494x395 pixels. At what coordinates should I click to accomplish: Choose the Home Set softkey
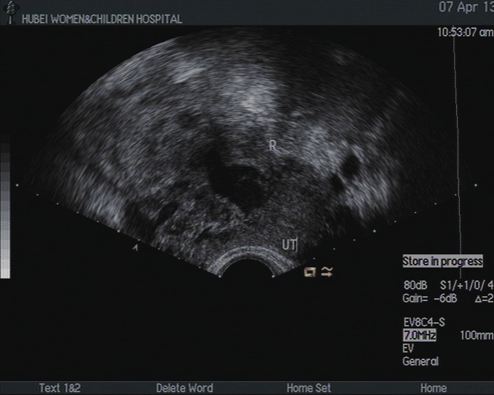point(309,388)
